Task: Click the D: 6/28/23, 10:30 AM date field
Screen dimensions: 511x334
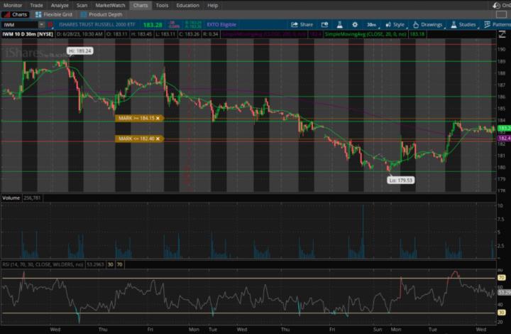Action: coord(79,34)
